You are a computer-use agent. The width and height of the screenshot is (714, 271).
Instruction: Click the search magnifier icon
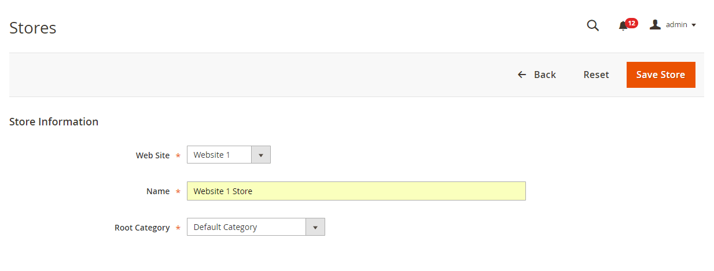click(592, 25)
